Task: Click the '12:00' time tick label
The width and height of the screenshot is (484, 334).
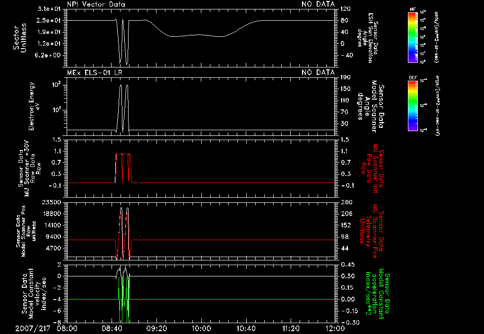Action: (x=335, y=328)
